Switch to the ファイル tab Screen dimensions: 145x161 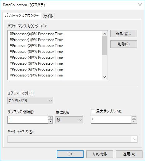(48, 16)
